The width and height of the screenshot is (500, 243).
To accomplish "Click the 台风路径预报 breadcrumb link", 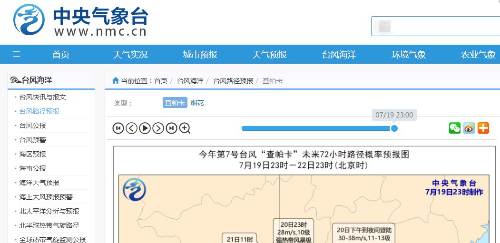I will click(x=233, y=81).
